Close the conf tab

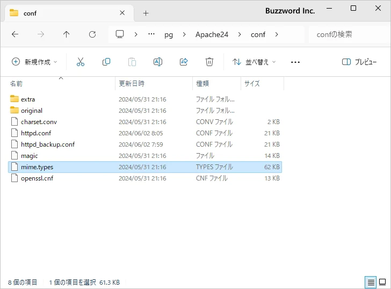pos(122,13)
